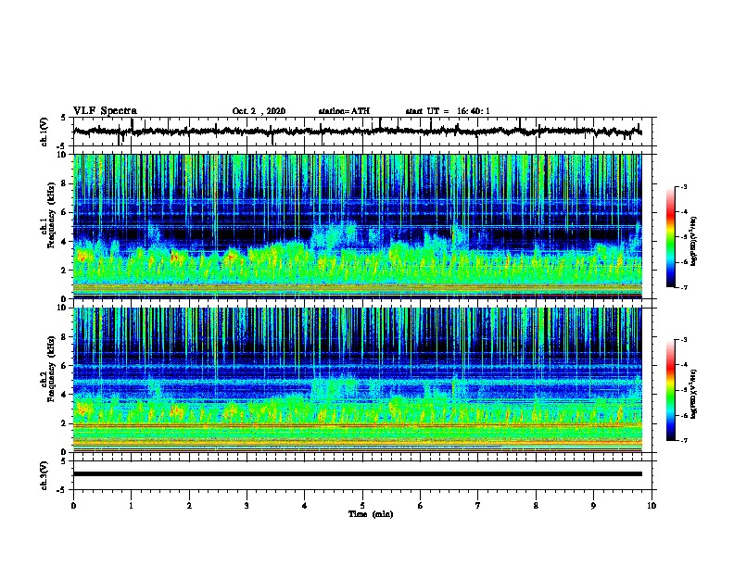Click the "6" kHz tick on ch.2 frequency axis
734x567 pixels.
point(64,366)
